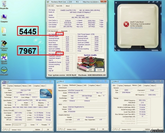Open Mainboard tab in left CPU-Z window
Image resolution: width=165 pixels, height=133 pixels.
point(18,86)
